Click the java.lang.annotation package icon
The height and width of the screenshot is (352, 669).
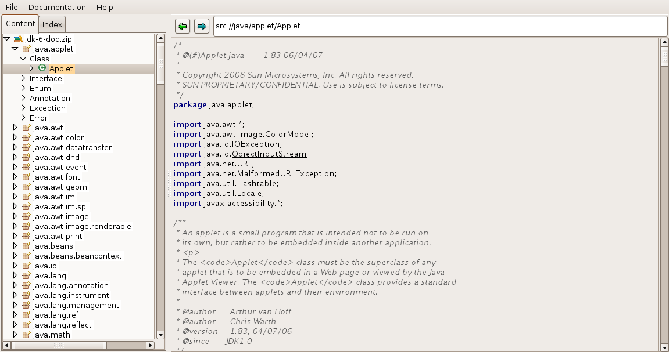(26, 285)
